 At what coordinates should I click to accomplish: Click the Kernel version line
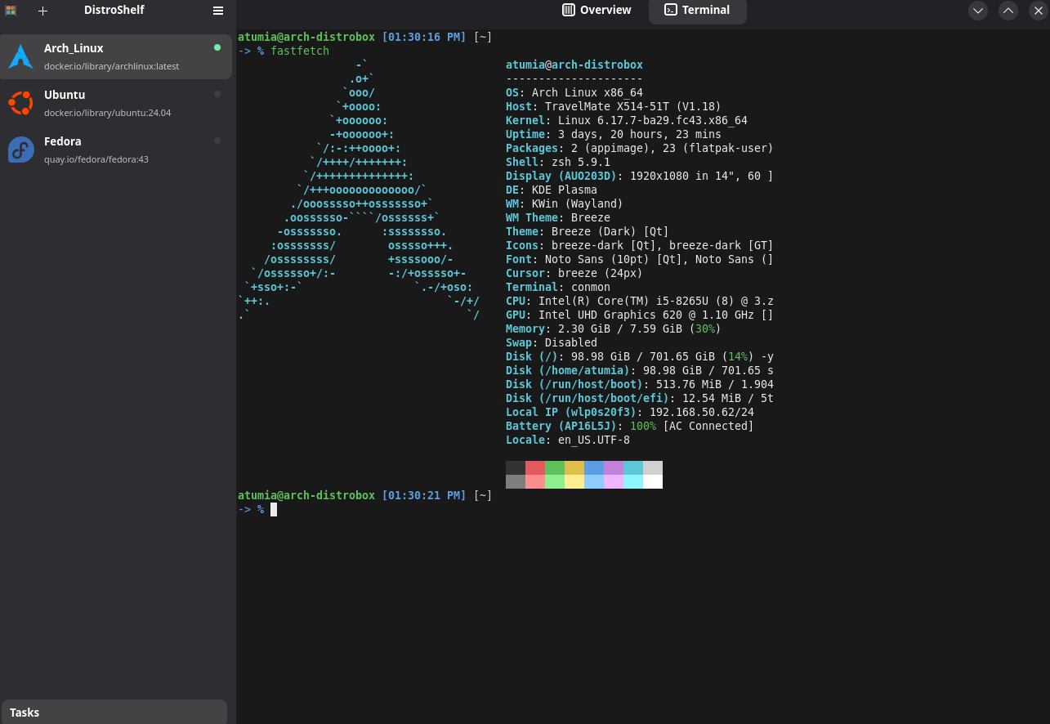coord(627,120)
